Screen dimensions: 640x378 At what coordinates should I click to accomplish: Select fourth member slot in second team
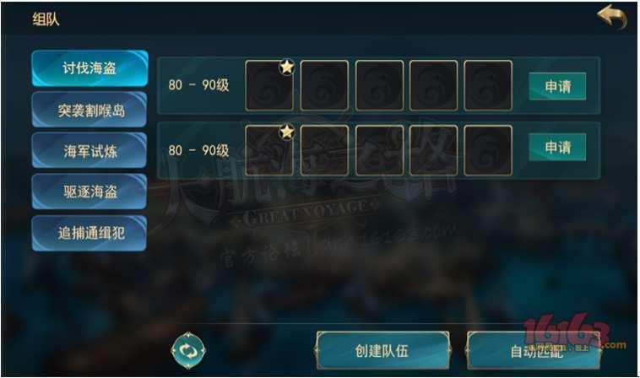[x=433, y=150]
